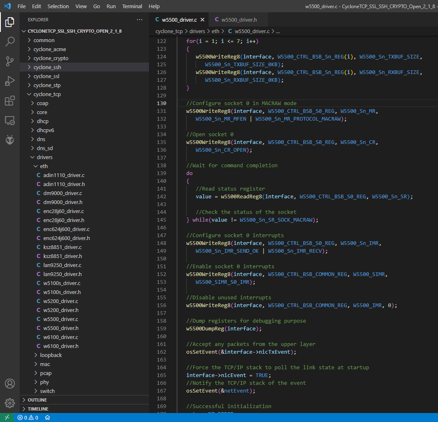Select the w5500_driver.c editor tab
This screenshot has height=422, width=438.
[x=179, y=20]
